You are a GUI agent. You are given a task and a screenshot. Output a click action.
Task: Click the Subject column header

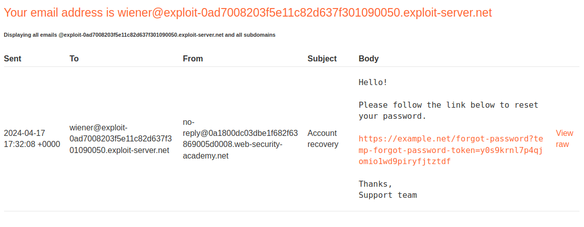coord(322,58)
